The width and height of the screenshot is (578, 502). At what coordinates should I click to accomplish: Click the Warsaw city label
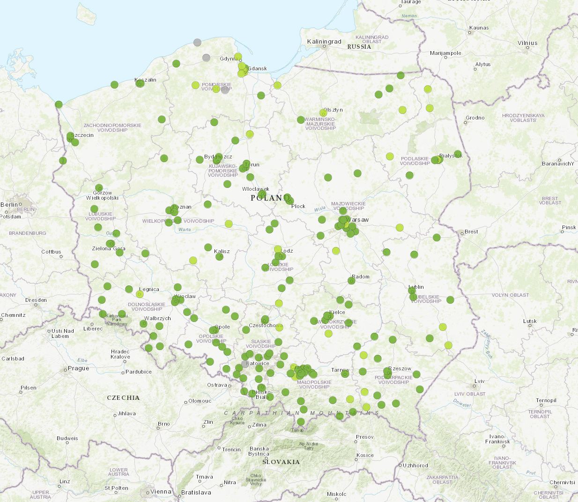[x=359, y=219]
